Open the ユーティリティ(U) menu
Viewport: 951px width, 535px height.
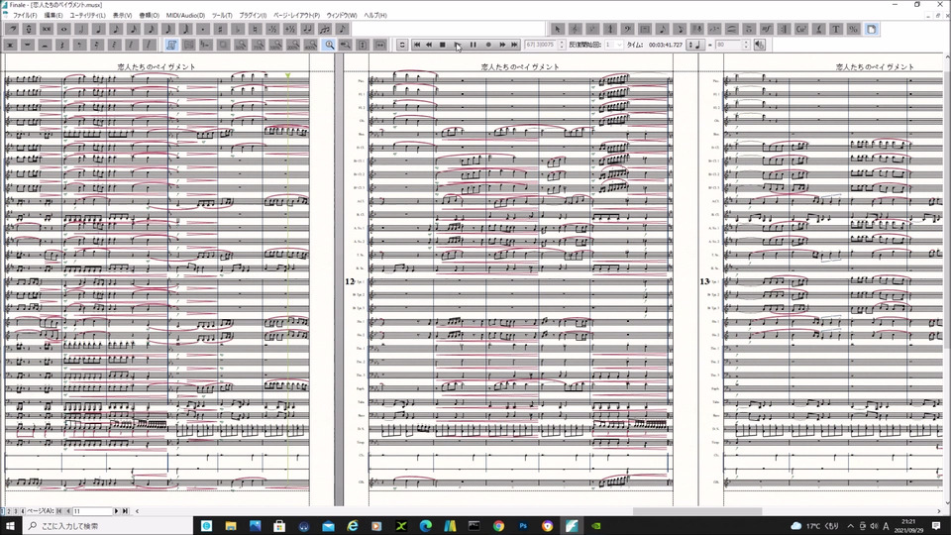point(87,15)
